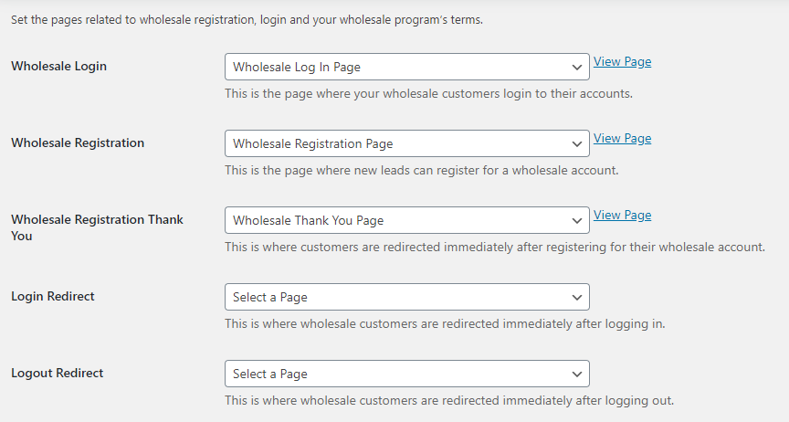Viewport: 789px width, 422px height.
Task: Click chevron arrow on Login Redirect select
Action: (576, 297)
